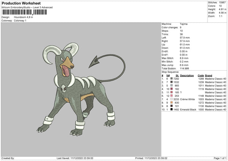
Task: Click the 'Stop Sequence:' heading
Action: tap(170, 72)
